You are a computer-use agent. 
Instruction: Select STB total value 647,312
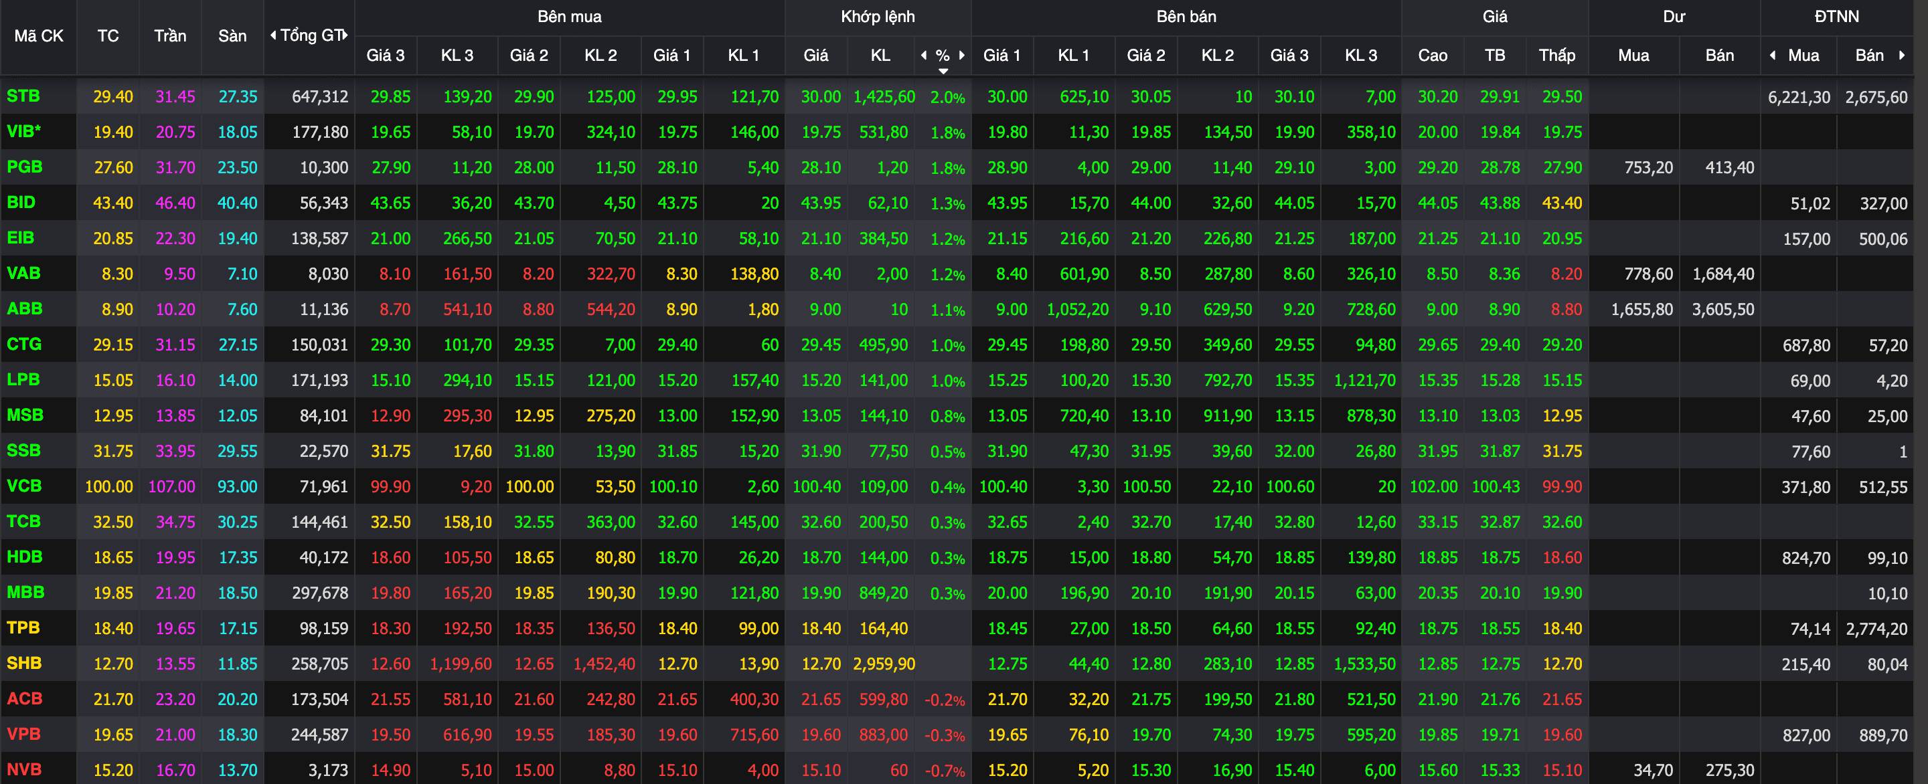point(319,96)
